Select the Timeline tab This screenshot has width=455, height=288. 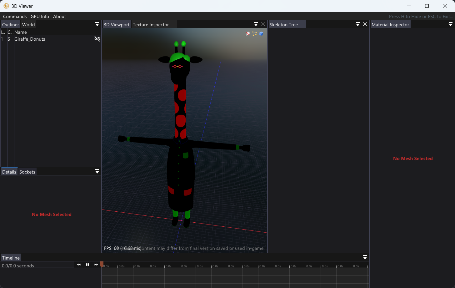pos(11,258)
